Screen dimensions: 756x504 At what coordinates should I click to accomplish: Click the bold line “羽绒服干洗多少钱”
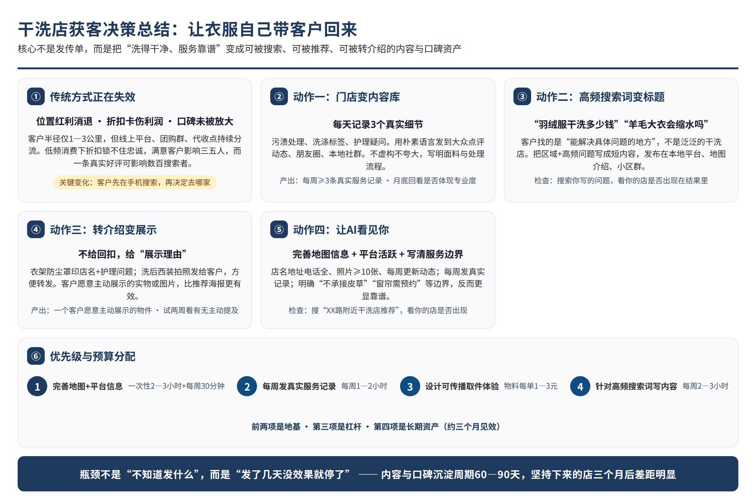[x=621, y=124]
